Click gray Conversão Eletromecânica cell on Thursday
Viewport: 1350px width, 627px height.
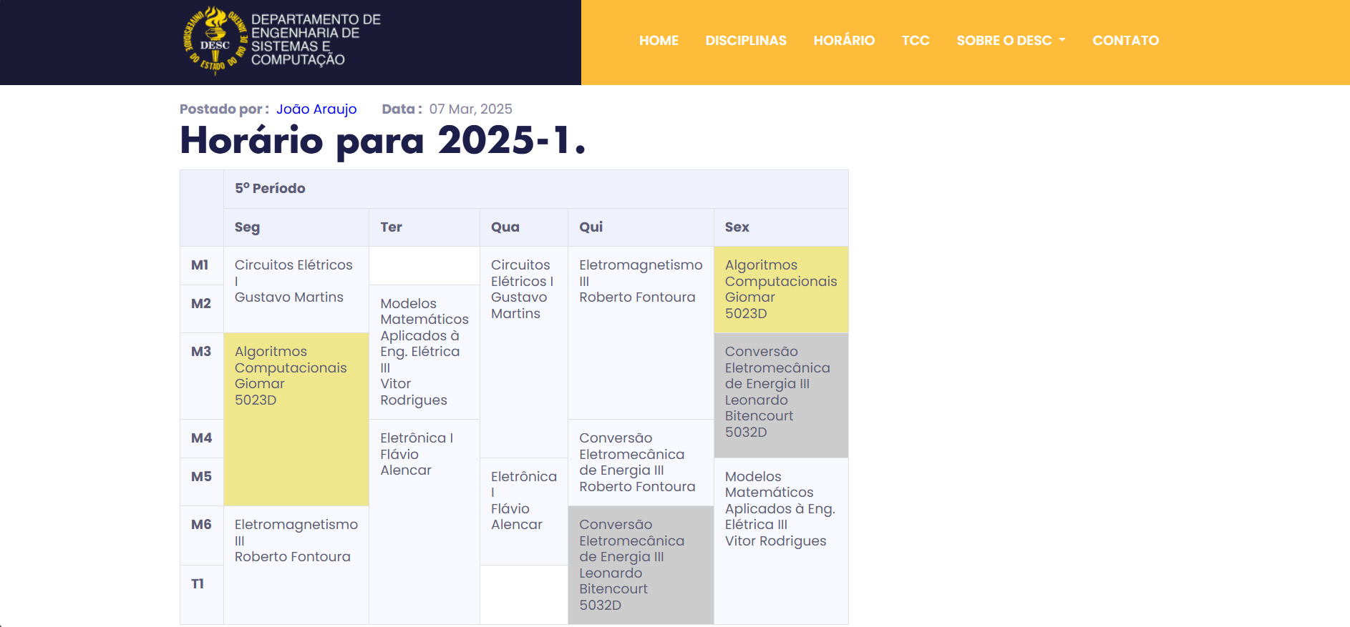tap(640, 565)
